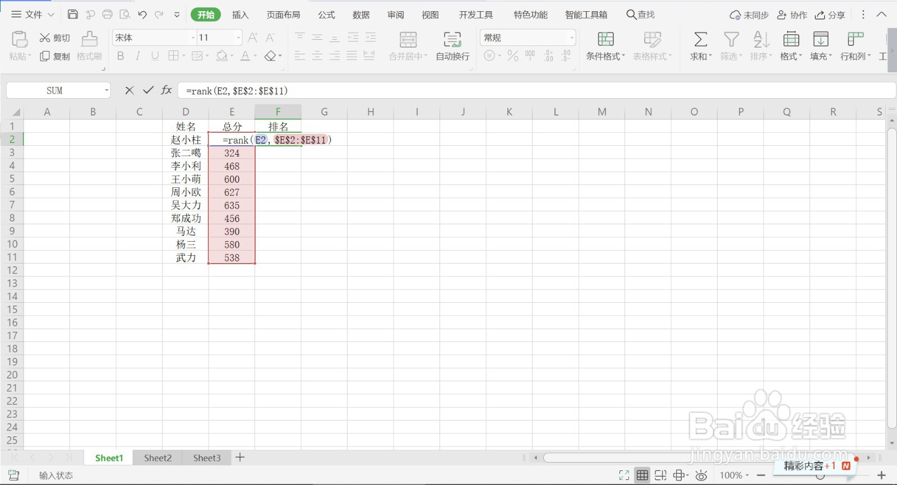Click cell containing 635
897x485 pixels.
232,205
